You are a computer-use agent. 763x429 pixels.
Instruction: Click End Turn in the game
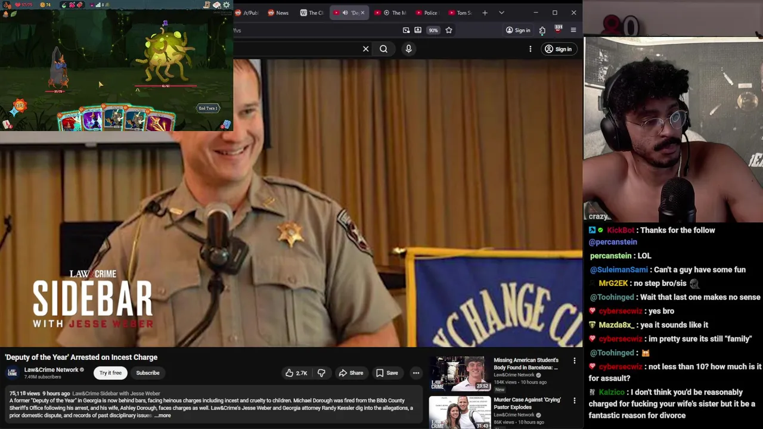pyautogui.click(x=208, y=108)
